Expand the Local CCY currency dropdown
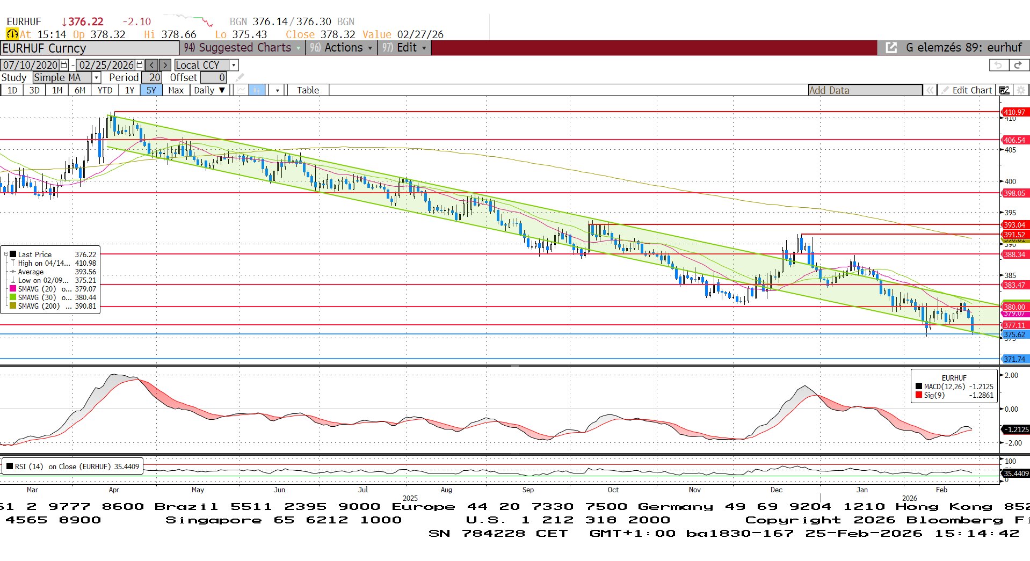 234,65
